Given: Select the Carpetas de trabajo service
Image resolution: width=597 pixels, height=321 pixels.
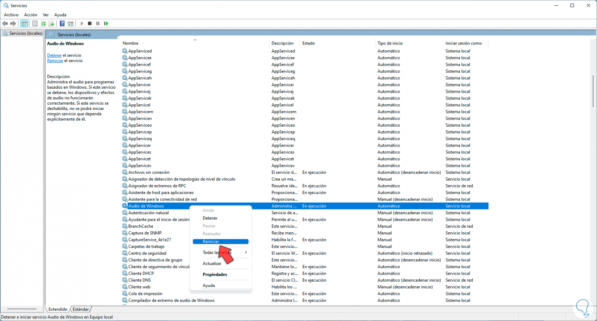Looking at the screenshot, I should 146,246.
